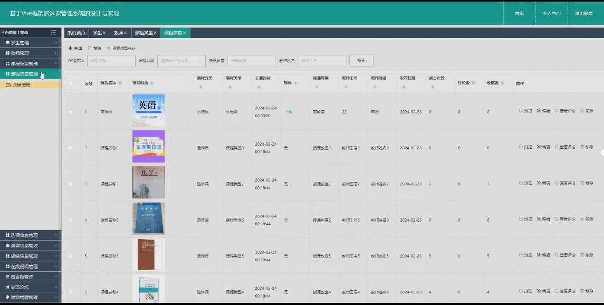Screen dimensions: 604x305
Task: Focus the 课程名称 search input
Action: 111,61
